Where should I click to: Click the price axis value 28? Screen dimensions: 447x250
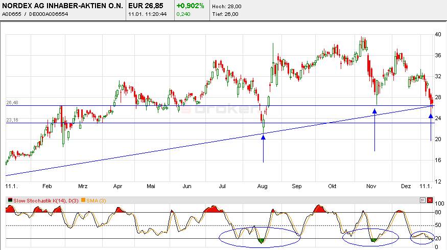coord(438,97)
